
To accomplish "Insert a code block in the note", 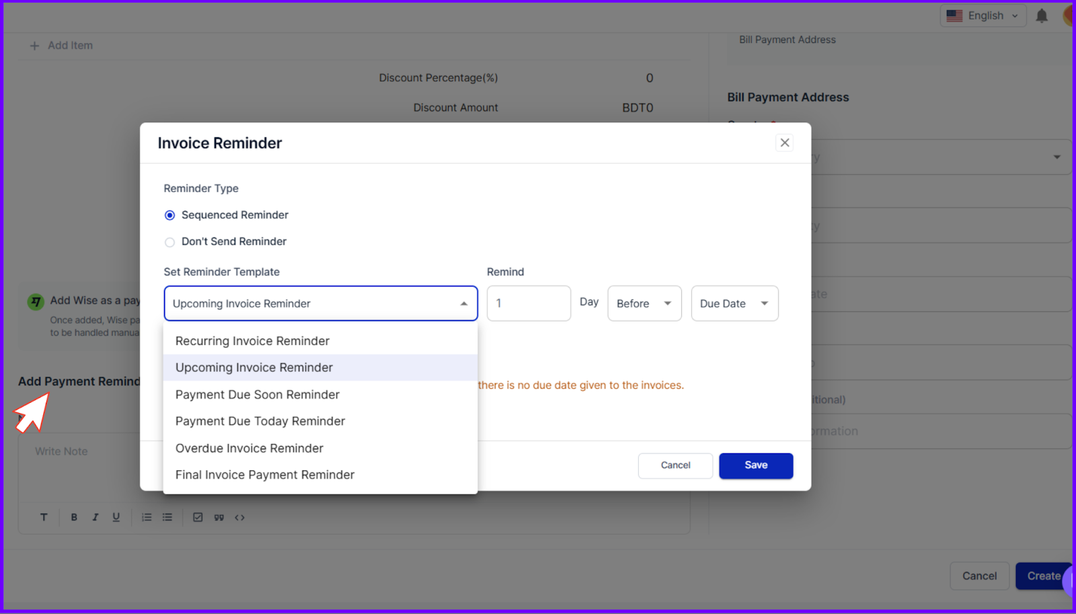I will (x=240, y=517).
